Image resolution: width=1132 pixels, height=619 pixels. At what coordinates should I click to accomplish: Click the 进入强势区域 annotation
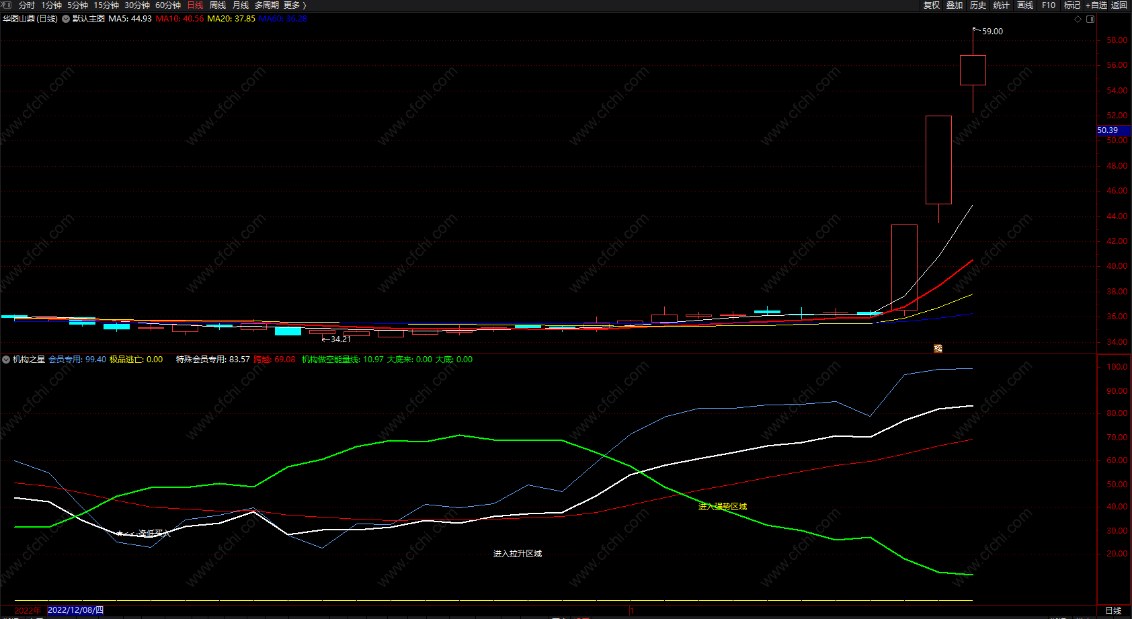(723, 507)
